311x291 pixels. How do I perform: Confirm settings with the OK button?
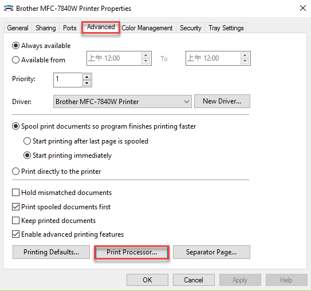point(147,280)
